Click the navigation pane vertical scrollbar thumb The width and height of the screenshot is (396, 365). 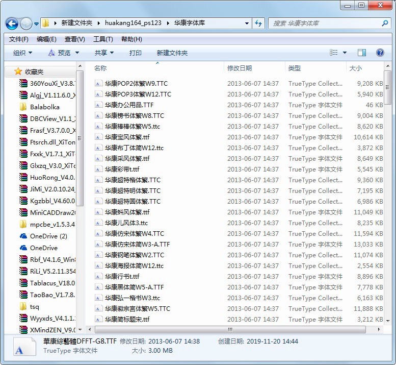point(80,138)
